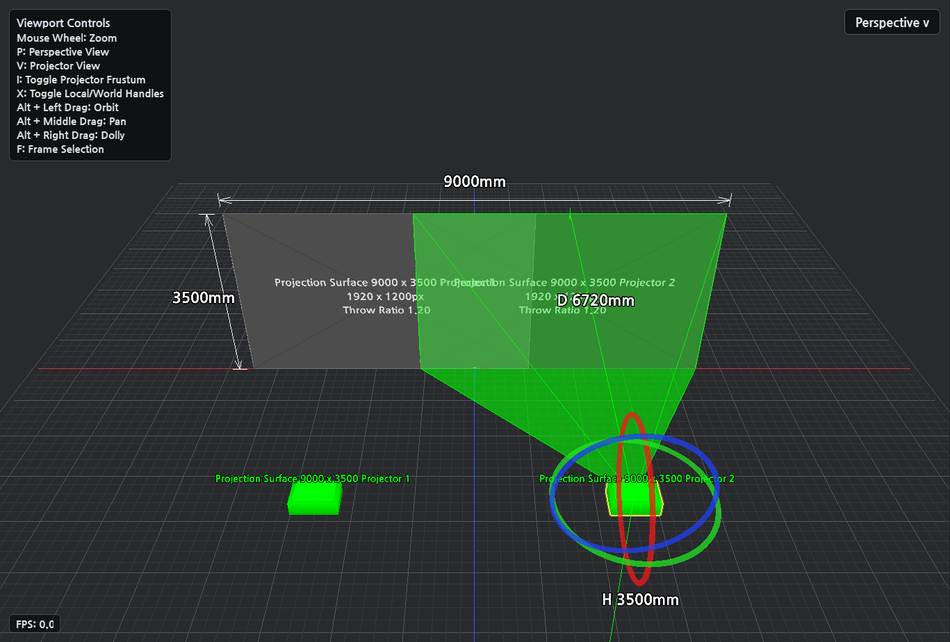Click the Toggle Projector Frustum hint line
Viewport: 950px width, 642px height.
coord(81,79)
